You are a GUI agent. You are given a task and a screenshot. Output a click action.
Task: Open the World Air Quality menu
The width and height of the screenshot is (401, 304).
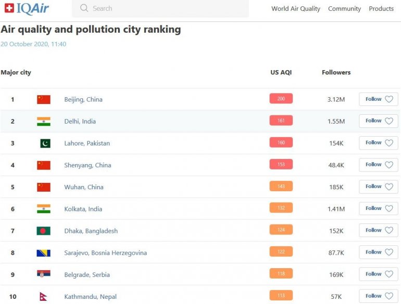(x=295, y=9)
